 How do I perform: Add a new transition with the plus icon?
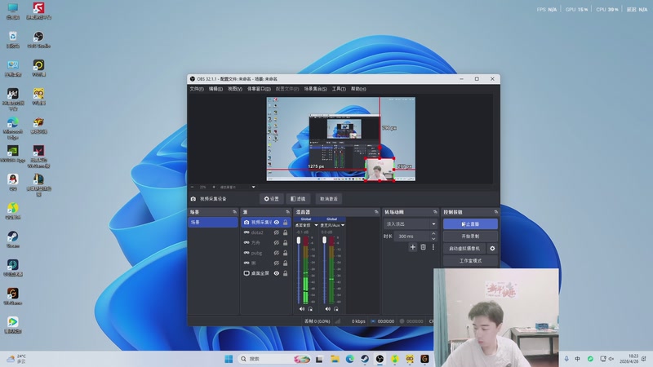(x=413, y=247)
